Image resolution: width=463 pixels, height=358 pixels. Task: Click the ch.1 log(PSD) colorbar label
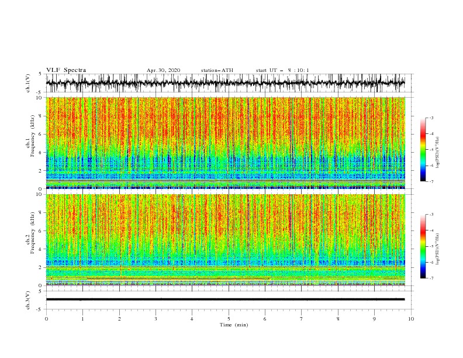click(x=438, y=153)
